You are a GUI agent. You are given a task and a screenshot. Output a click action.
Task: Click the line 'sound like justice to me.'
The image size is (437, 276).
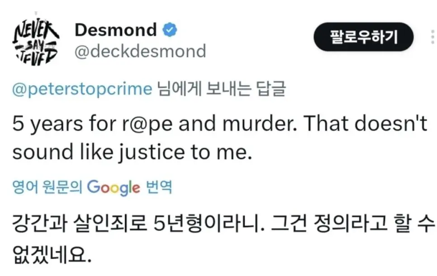click(131, 153)
